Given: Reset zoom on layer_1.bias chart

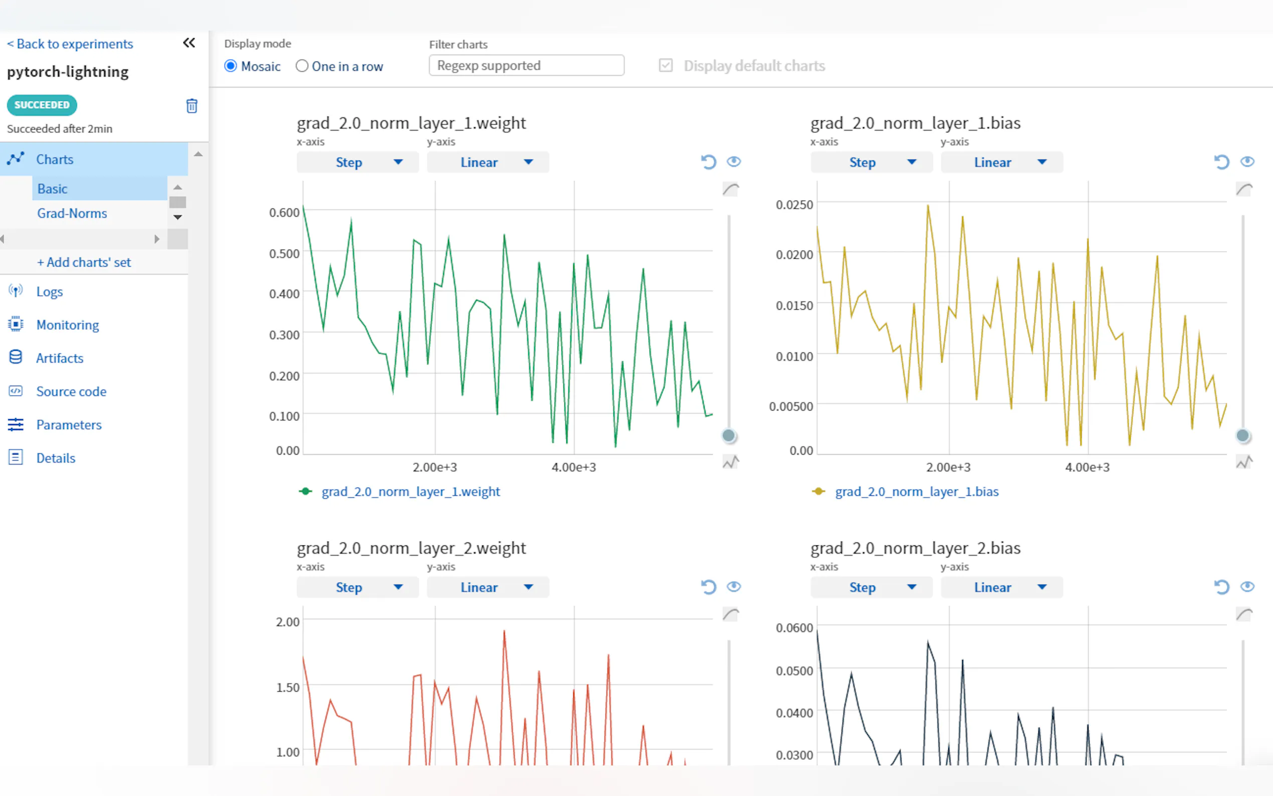Looking at the screenshot, I should point(1221,161).
